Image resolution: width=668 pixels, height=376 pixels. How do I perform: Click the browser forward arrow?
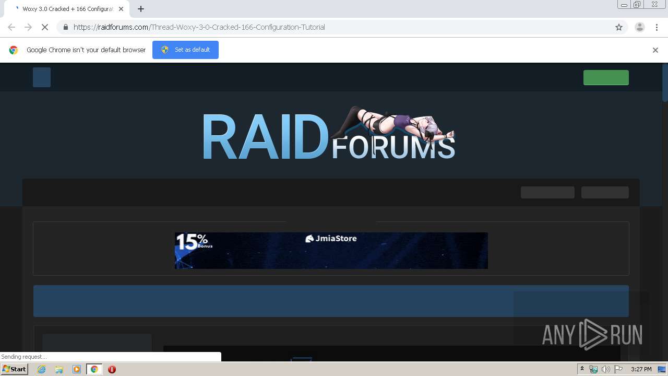(x=28, y=27)
